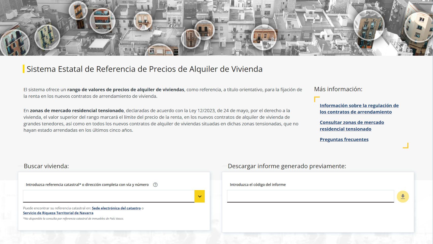
Task: Open Servicio de Riqueza Territorial de Navarra link
Action: click(58, 213)
